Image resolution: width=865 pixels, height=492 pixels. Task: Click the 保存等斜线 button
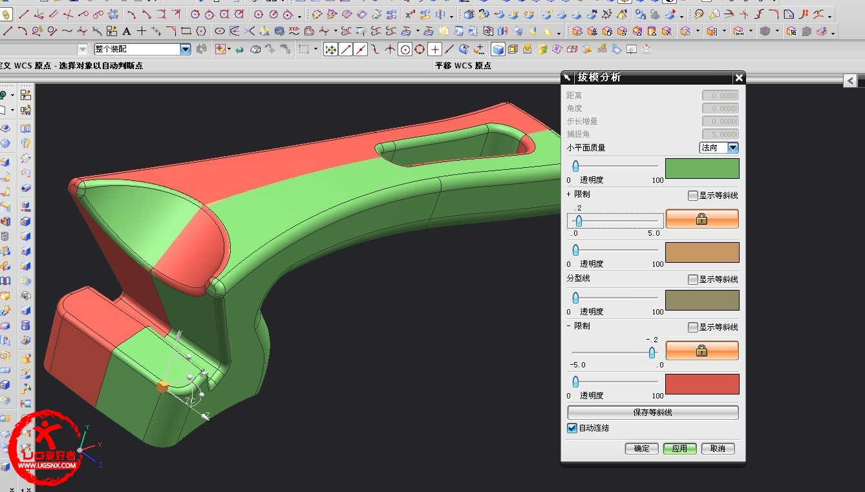pyautogui.click(x=653, y=413)
